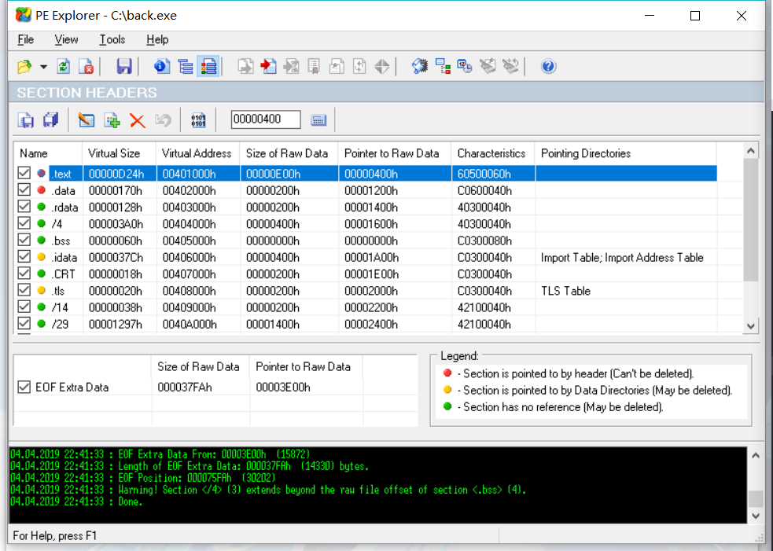This screenshot has width=773, height=551.
Task: Click the 00001297h virtual size of /29
Action: click(x=116, y=325)
